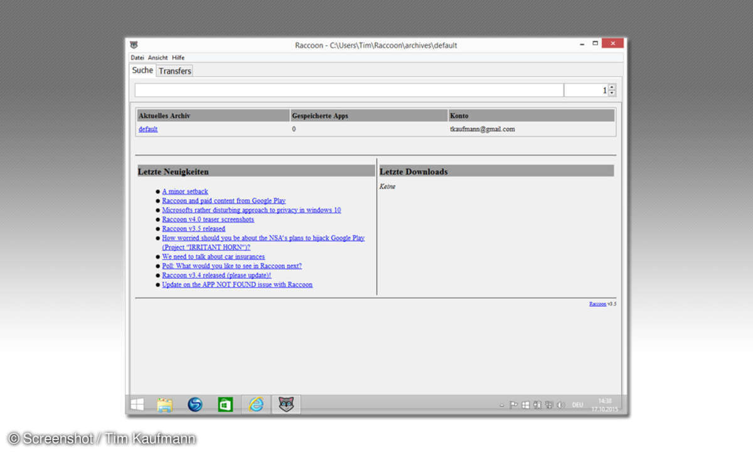Viewport: 753px width, 452px height.
Task: Increase page number with up arrow
Action: point(612,87)
